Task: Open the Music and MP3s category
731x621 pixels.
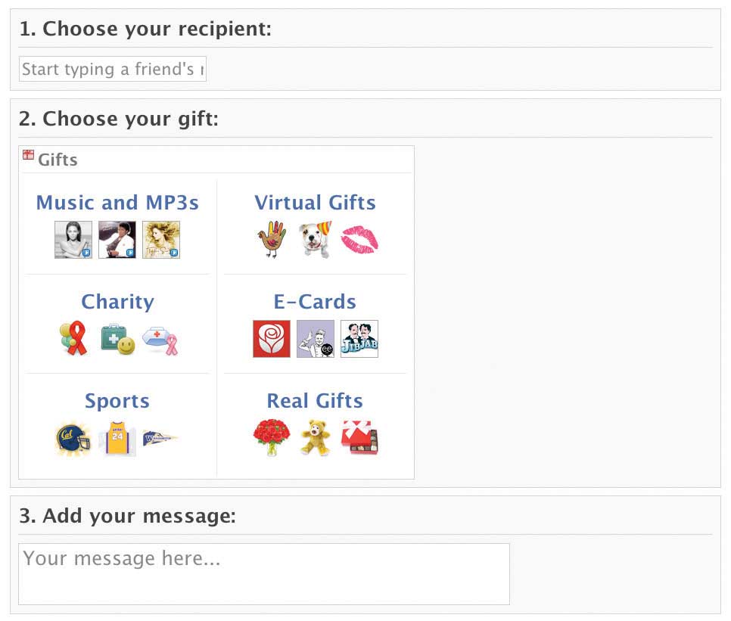Action: coord(117,203)
